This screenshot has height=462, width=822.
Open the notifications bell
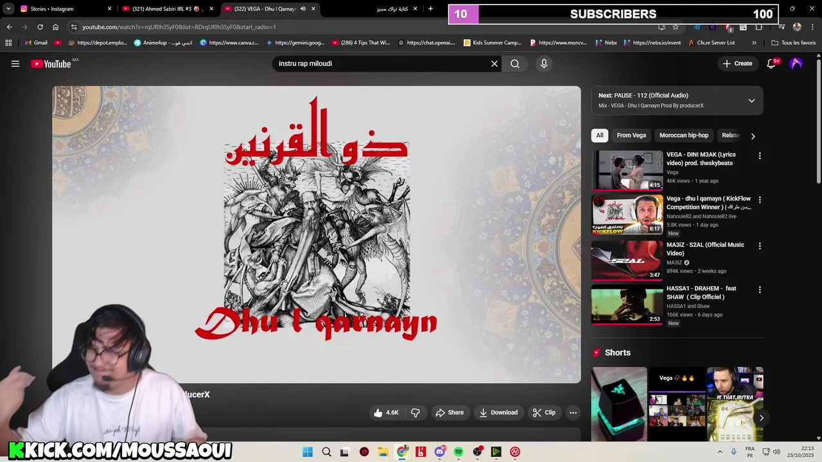[x=771, y=64]
